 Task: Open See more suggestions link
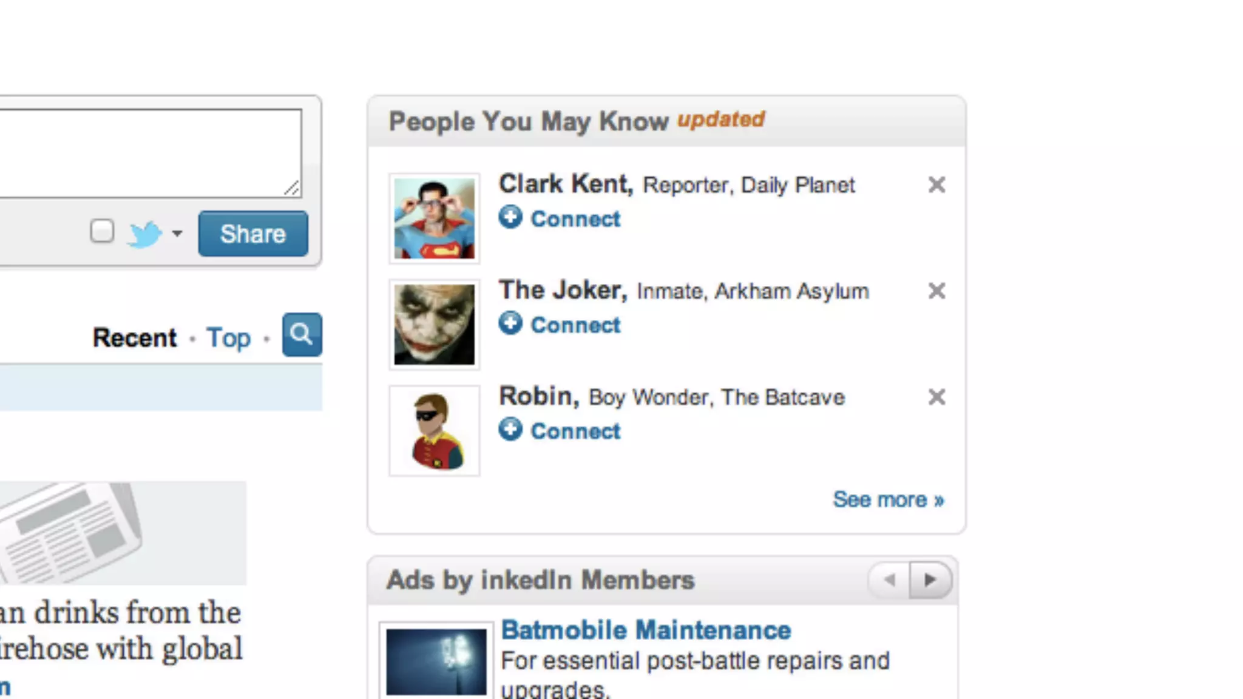point(888,499)
